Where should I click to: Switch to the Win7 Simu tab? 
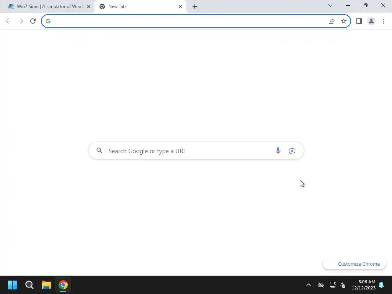pyautogui.click(x=49, y=7)
